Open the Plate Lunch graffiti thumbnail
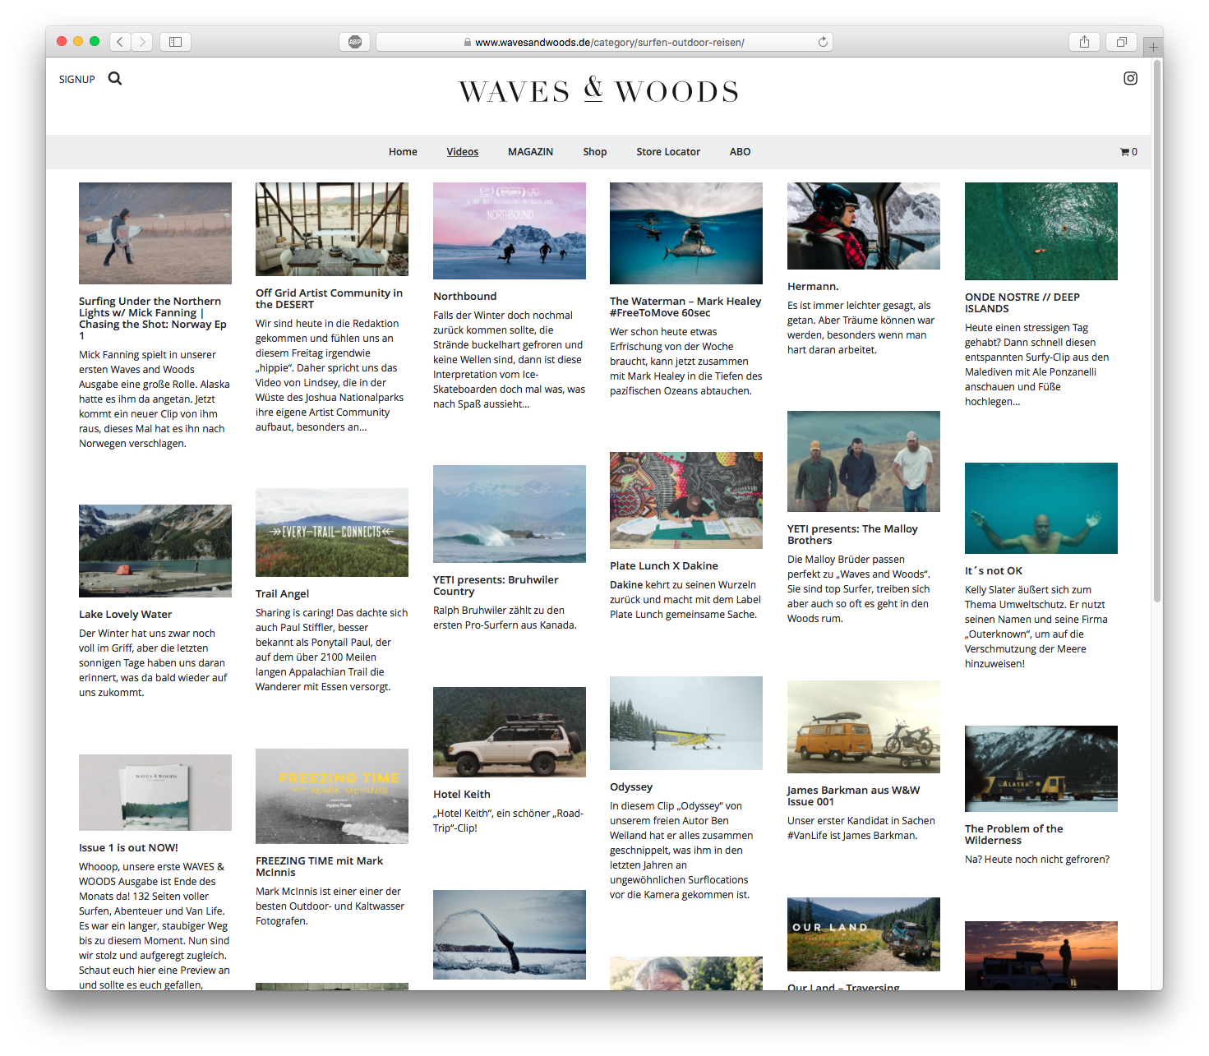The width and height of the screenshot is (1209, 1056). [x=686, y=500]
